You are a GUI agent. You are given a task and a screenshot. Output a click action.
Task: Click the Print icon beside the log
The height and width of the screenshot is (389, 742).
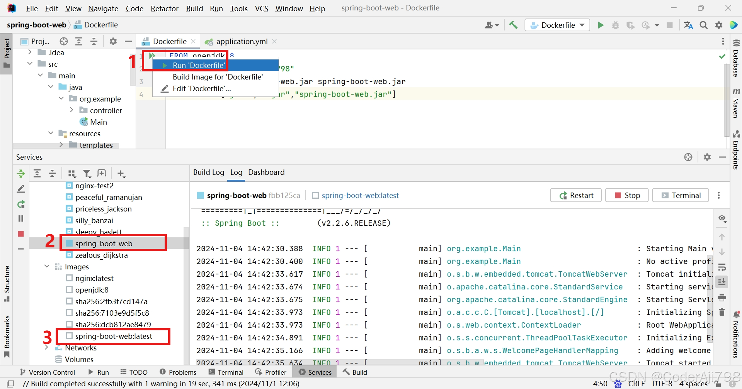tap(722, 298)
